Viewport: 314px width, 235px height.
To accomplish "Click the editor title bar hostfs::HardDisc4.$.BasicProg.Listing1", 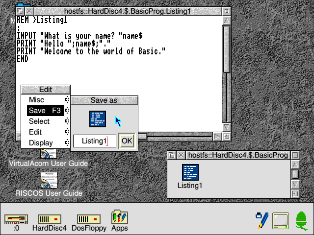I will click(128, 11).
